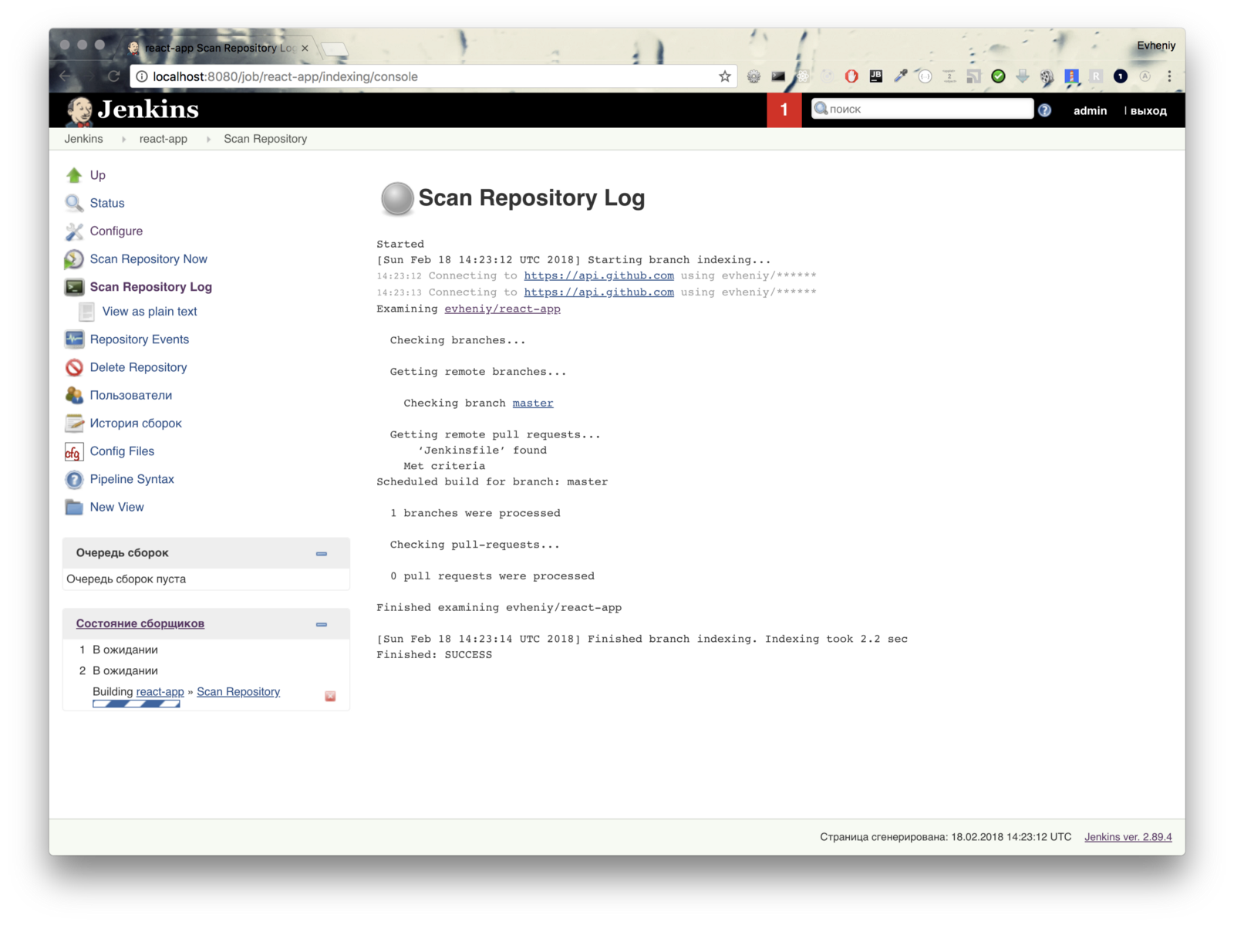Click the История сборок notepad icon
Screen dimensions: 1234x925
coord(74,424)
